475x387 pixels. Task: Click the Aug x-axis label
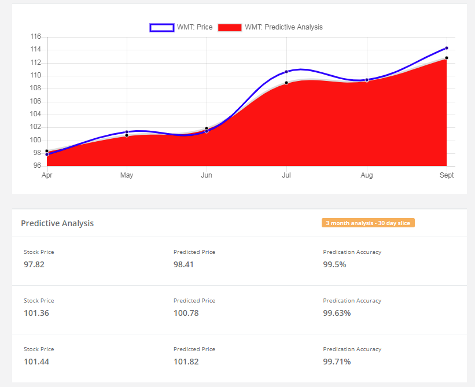tap(367, 175)
